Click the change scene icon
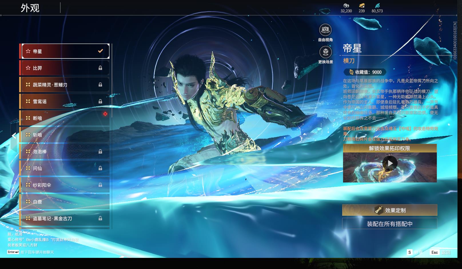 (325, 52)
